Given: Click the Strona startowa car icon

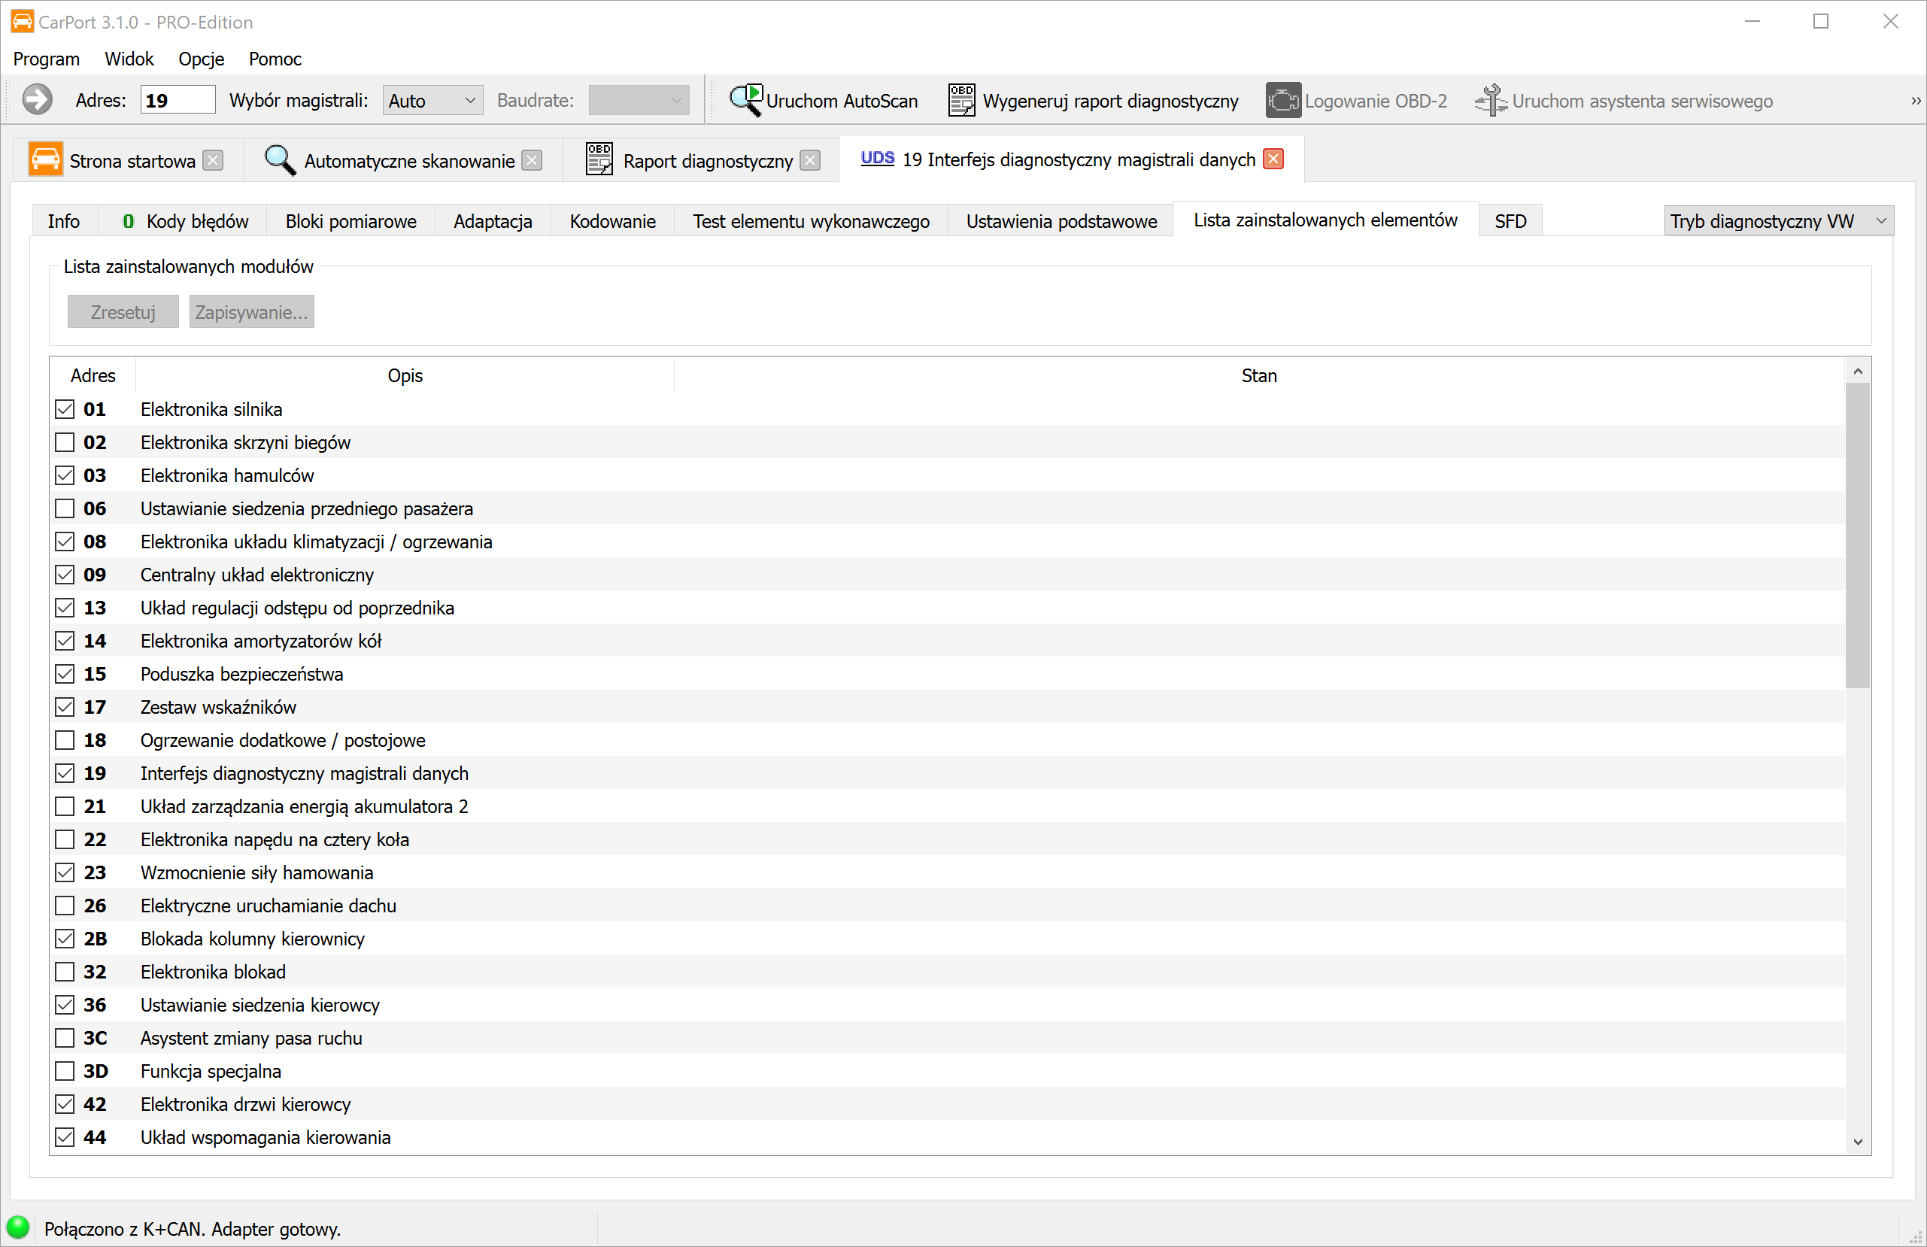Looking at the screenshot, I should [45, 159].
